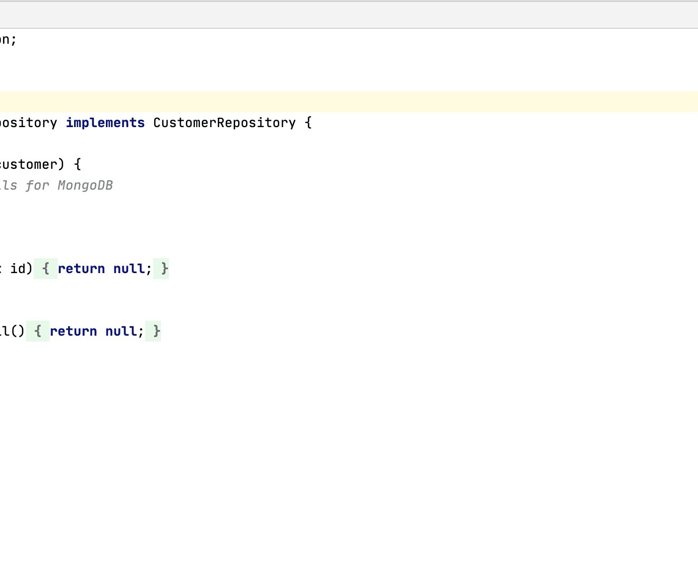Viewport: 698px width, 573px height.
Task: Click the 'id' parameter name
Action: point(18,269)
